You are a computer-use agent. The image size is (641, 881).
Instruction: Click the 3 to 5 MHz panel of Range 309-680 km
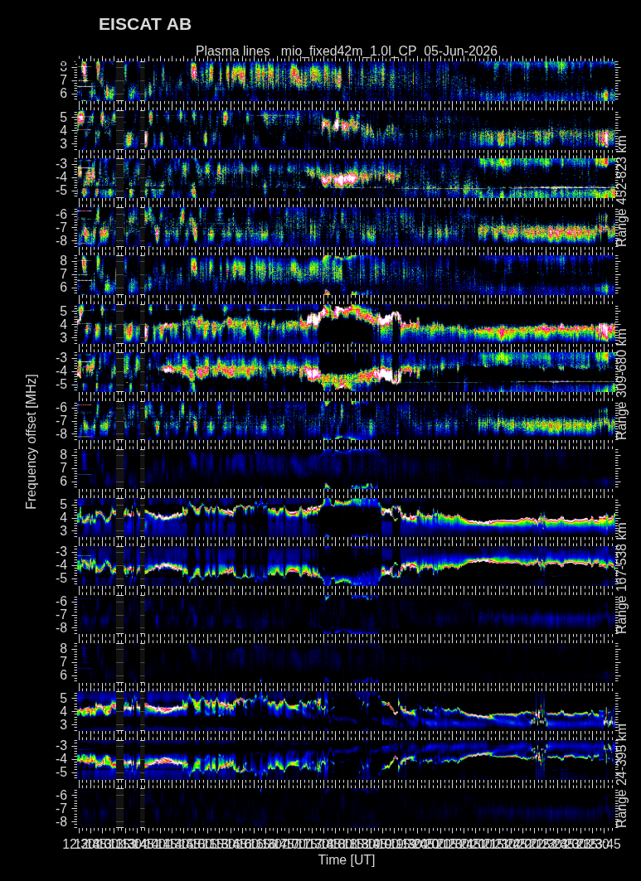347,323
